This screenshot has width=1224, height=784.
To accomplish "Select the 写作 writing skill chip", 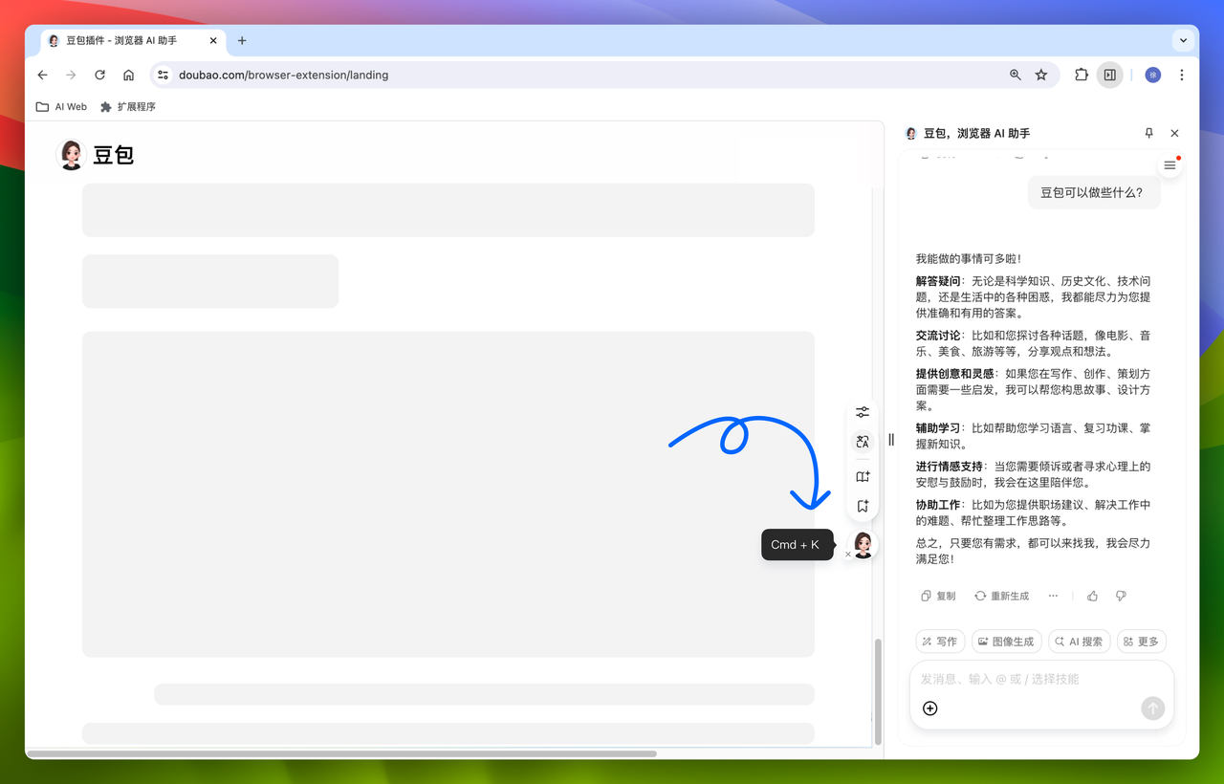I will click(939, 642).
